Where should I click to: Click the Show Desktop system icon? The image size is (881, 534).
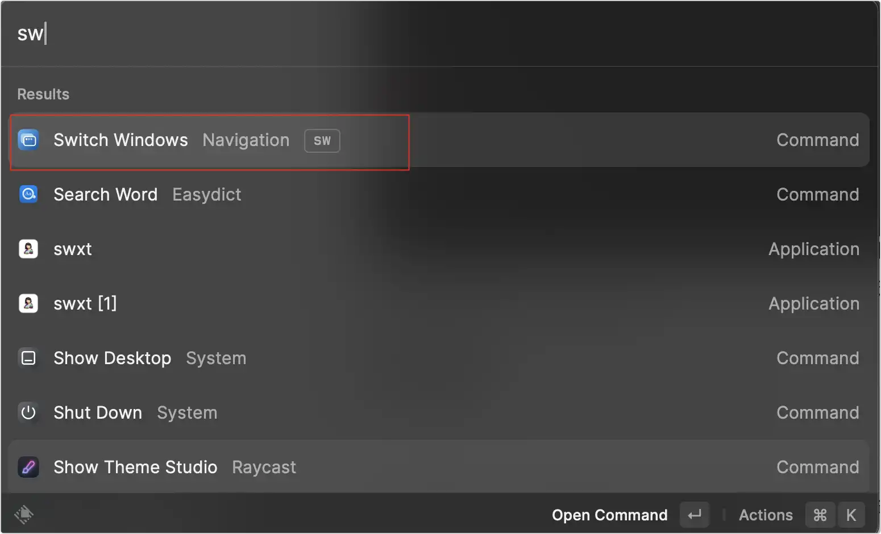28,358
